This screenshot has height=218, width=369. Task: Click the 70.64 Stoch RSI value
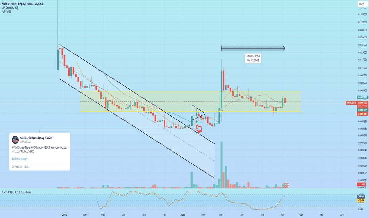(361, 197)
